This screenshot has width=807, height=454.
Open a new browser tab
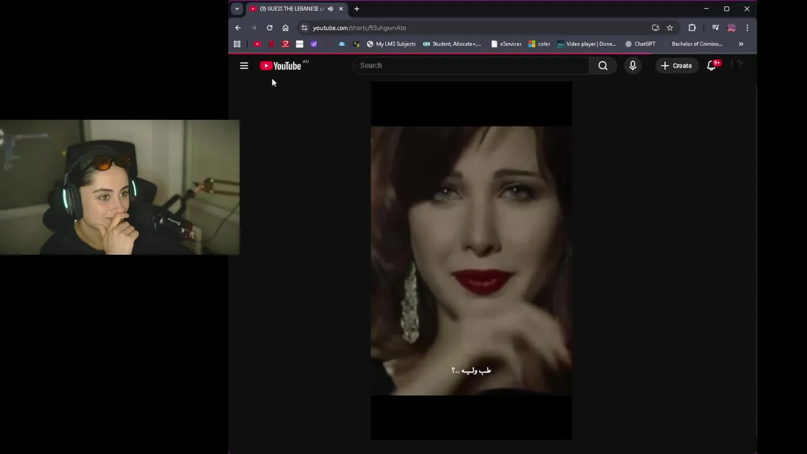coord(357,9)
